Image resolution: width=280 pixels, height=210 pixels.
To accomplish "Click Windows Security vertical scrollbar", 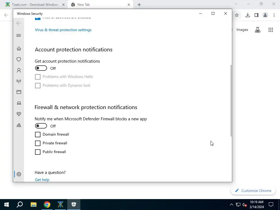I will point(231,101).
